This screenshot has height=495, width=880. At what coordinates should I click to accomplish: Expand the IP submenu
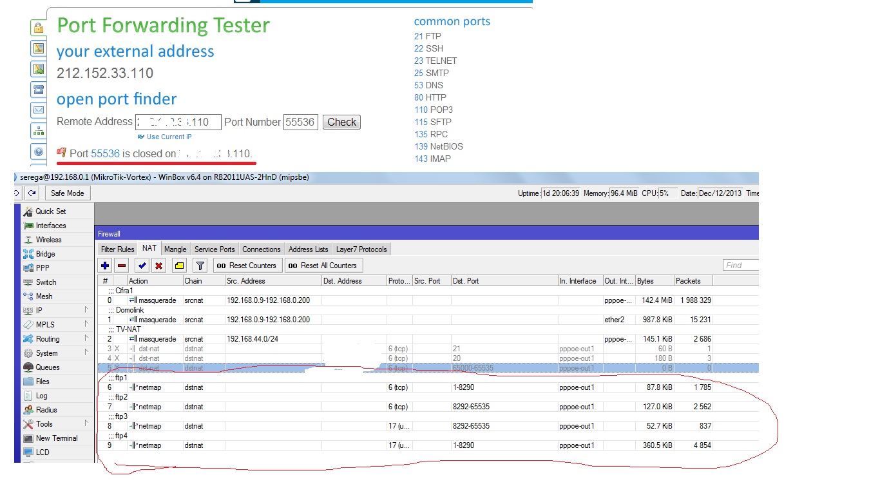coord(39,311)
